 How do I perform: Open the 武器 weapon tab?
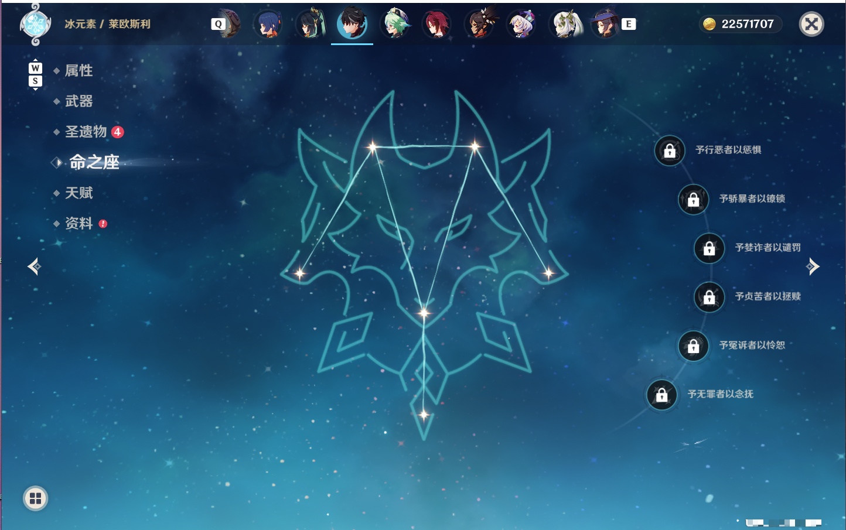click(79, 101)
